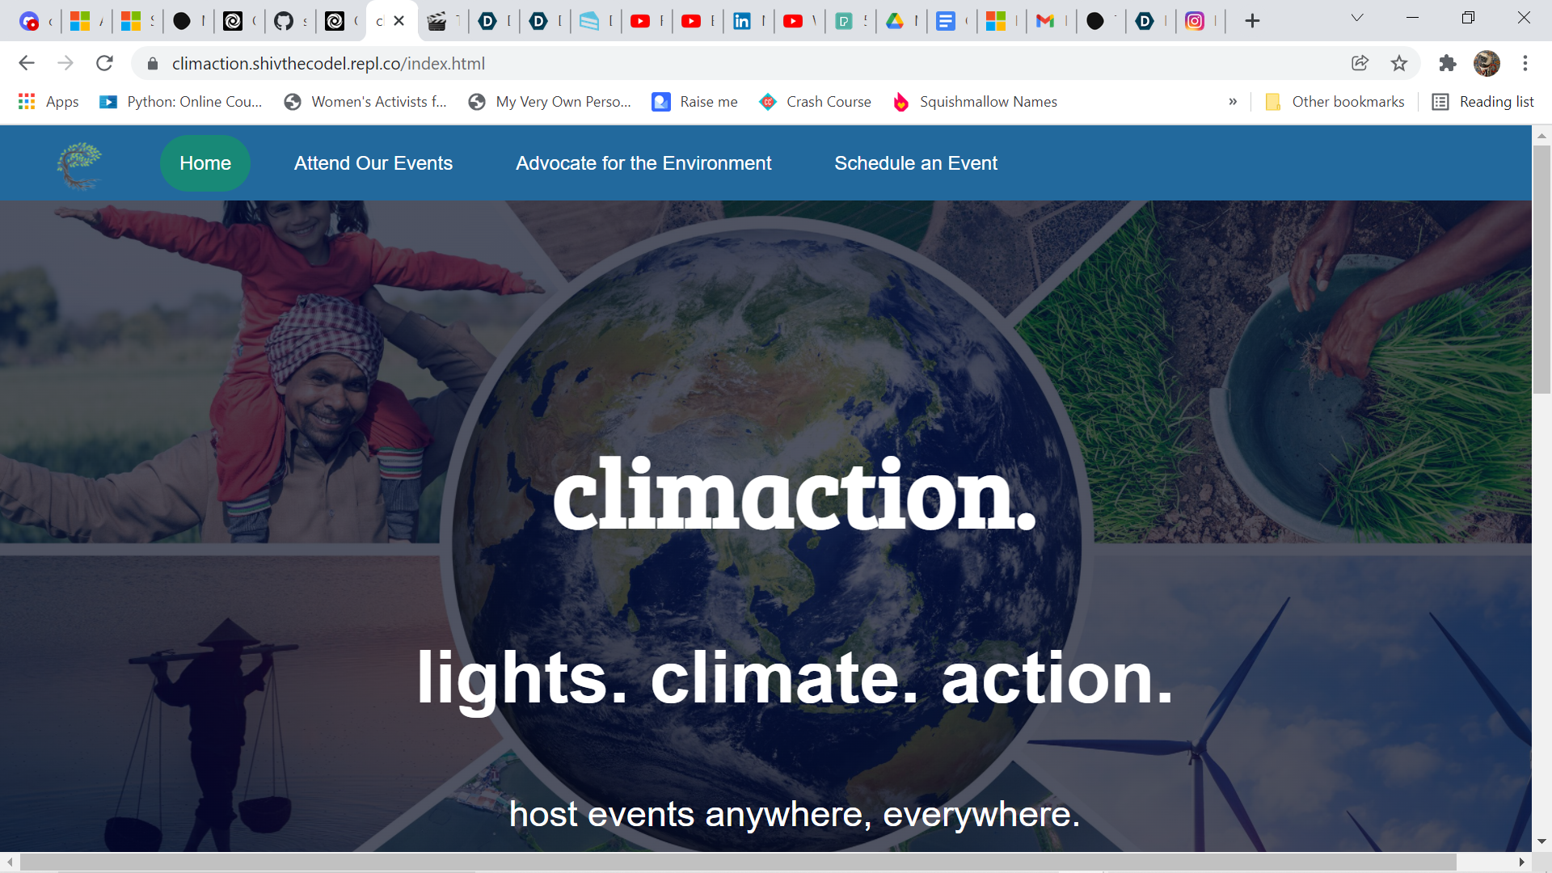
Task: Bookmark this page with star icon
Action: [x=1399, y=63]
